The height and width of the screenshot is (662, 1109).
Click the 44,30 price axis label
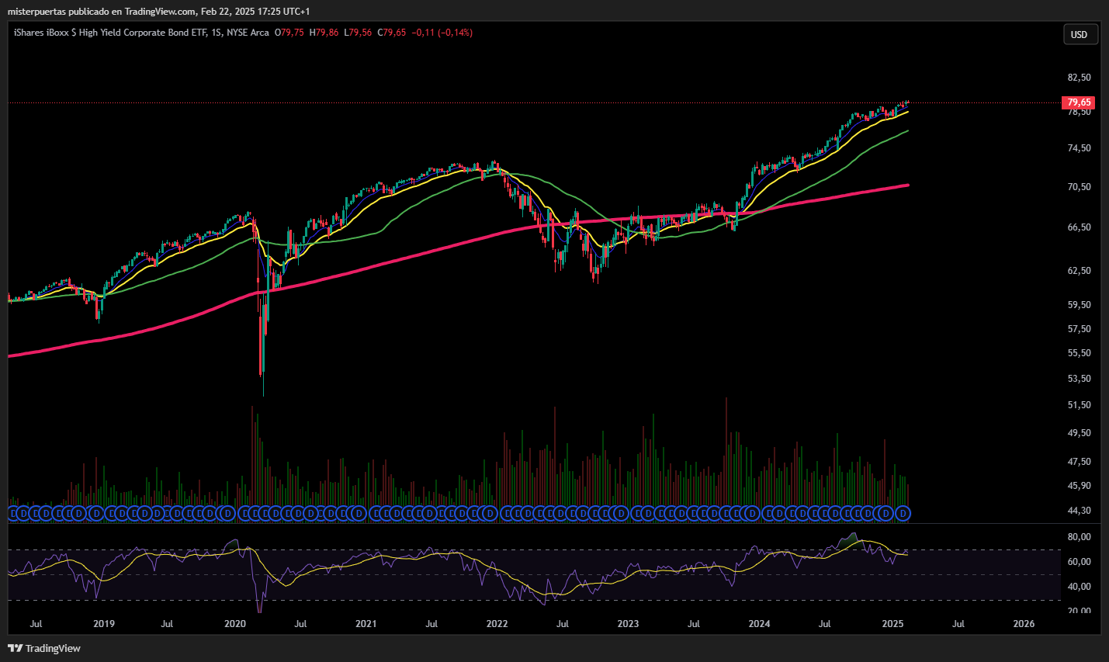(1080, 511)
